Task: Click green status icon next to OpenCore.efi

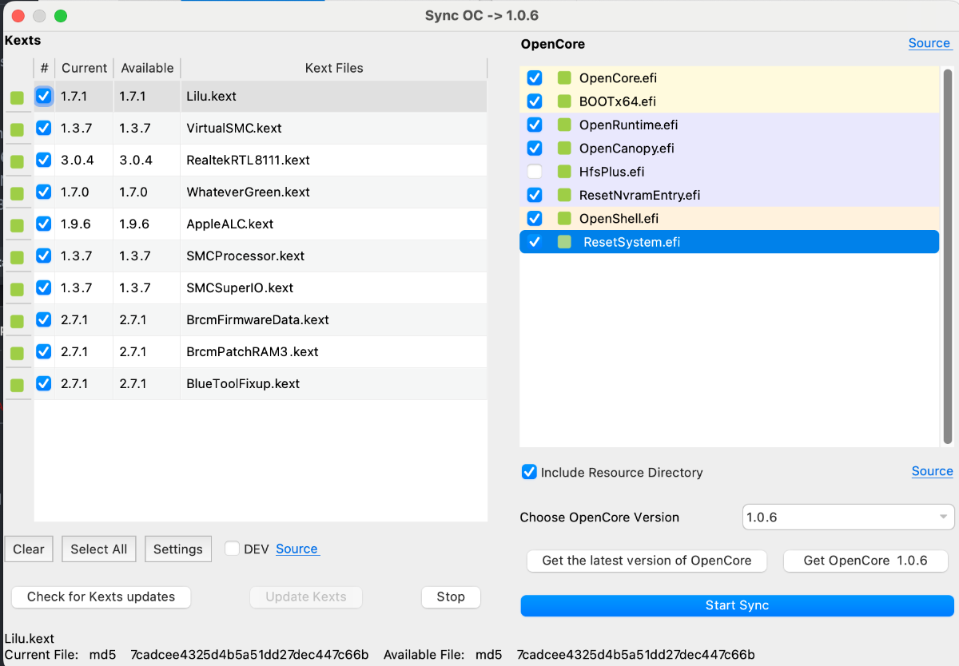Action: pyautogui.click(x=565, y=78)
